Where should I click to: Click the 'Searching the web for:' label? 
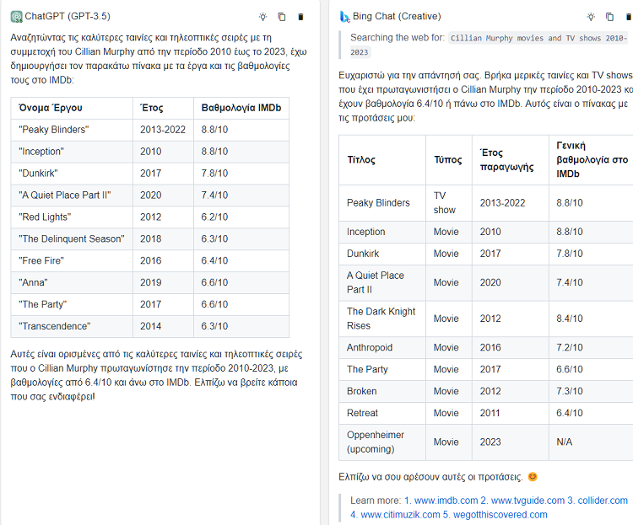point(398,37)
